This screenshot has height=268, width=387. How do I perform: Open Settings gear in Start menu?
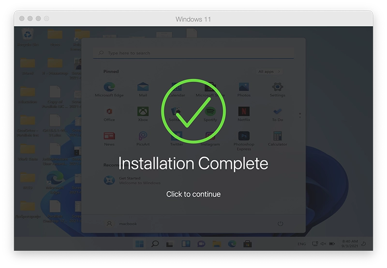click(277, 90)
